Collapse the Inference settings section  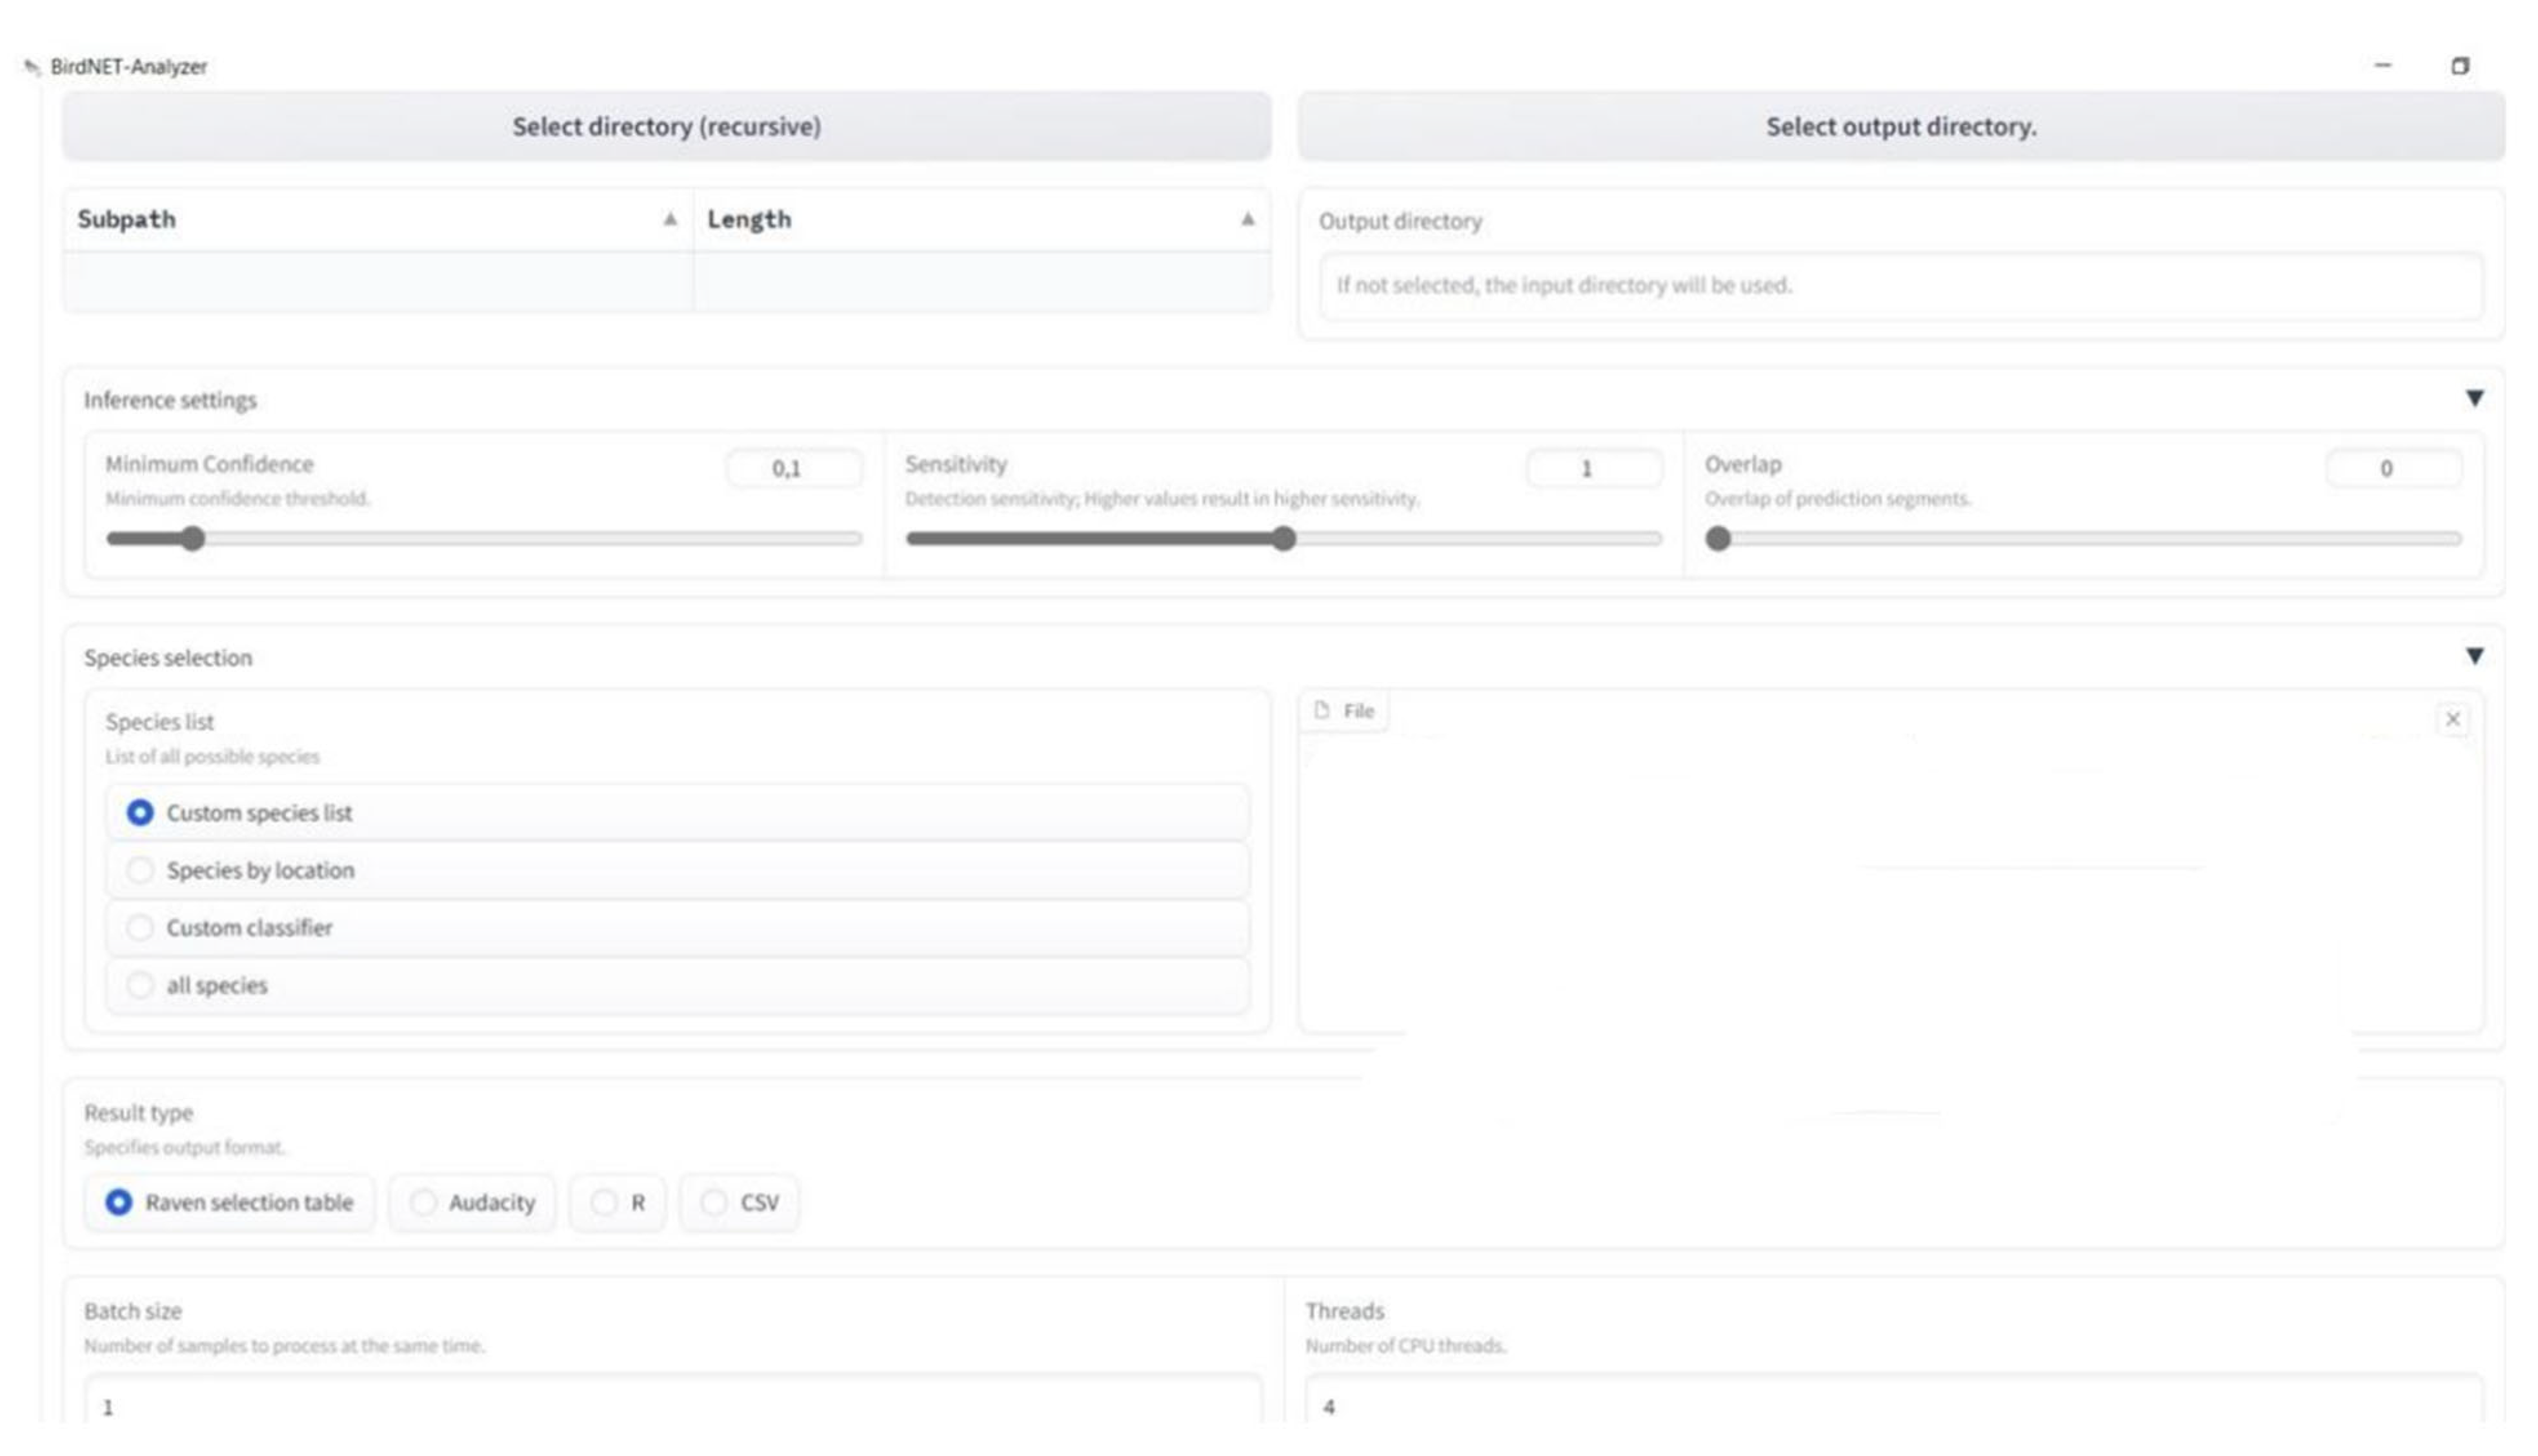[2474, 399]
